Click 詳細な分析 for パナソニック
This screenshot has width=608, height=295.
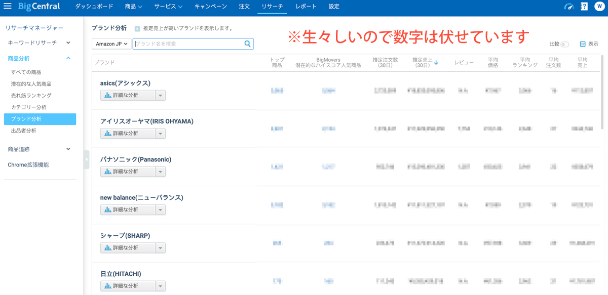tap(128, 172)
